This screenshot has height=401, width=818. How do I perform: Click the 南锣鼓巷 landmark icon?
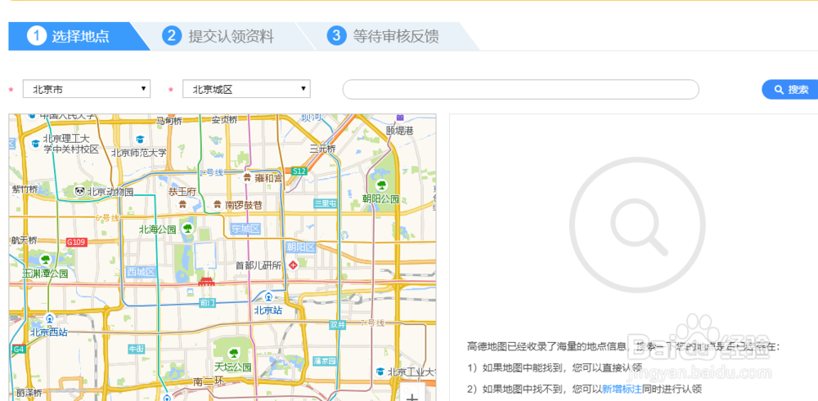217,205
